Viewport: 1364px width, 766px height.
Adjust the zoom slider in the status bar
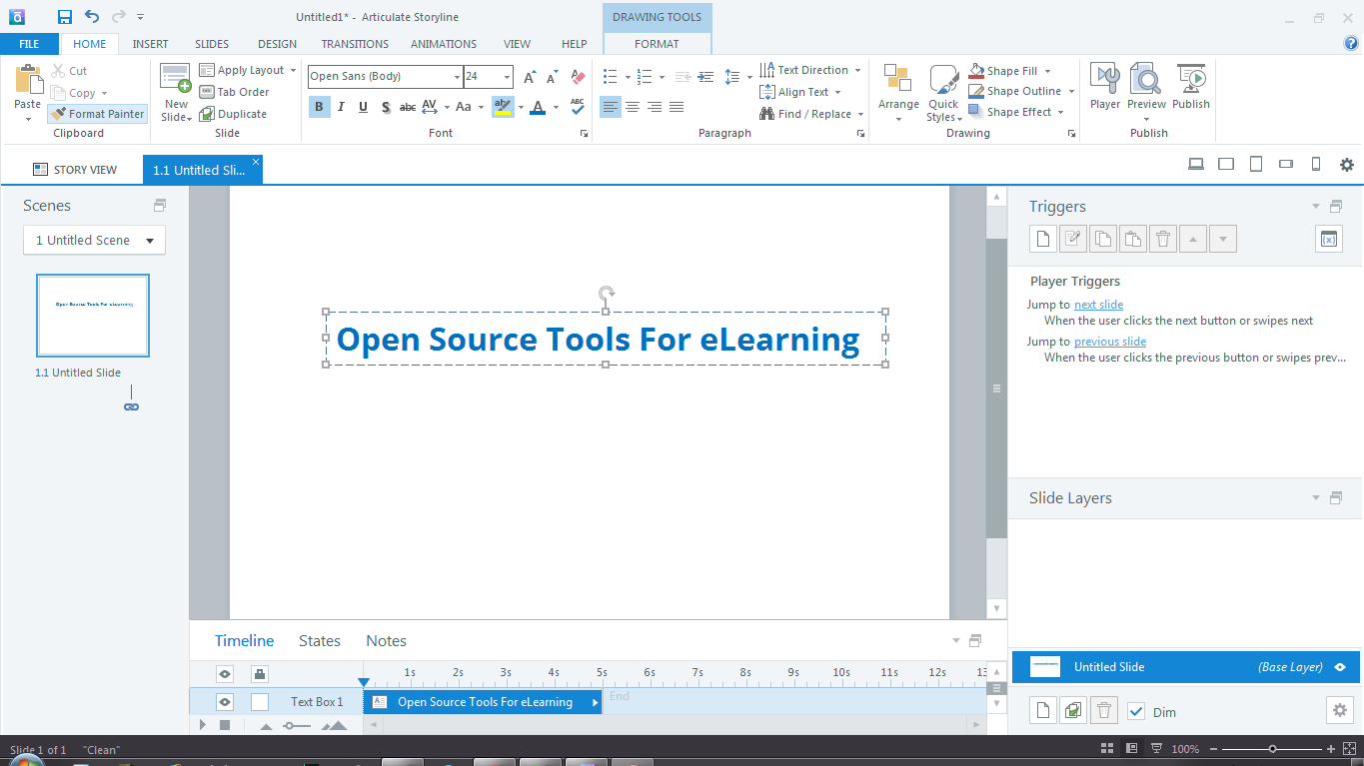click(x=1272, y=749)
